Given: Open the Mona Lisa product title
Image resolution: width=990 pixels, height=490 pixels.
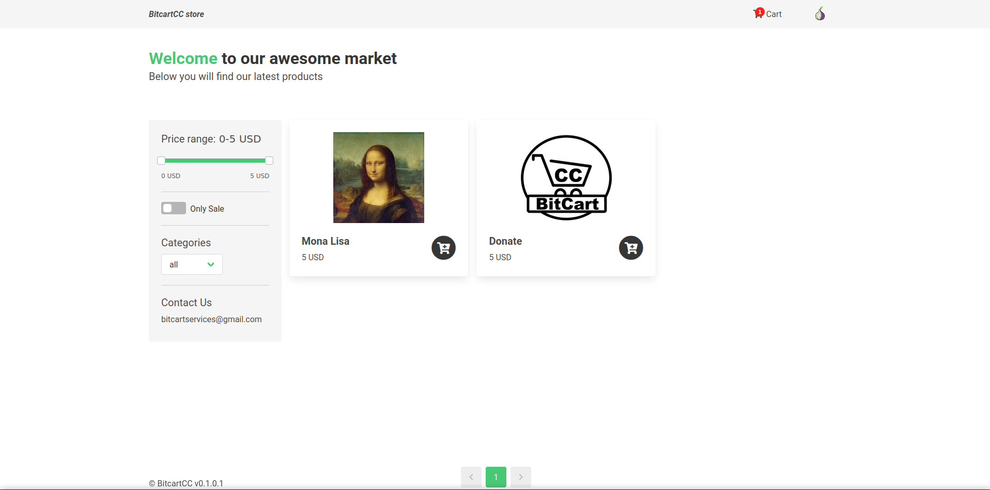Looking at the screenshot, I should tap(326, 241).
